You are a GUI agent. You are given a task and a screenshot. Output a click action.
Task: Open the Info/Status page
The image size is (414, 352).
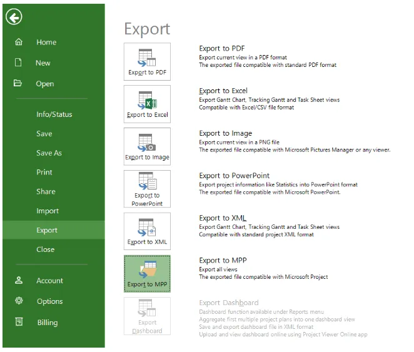click(54, 114)
